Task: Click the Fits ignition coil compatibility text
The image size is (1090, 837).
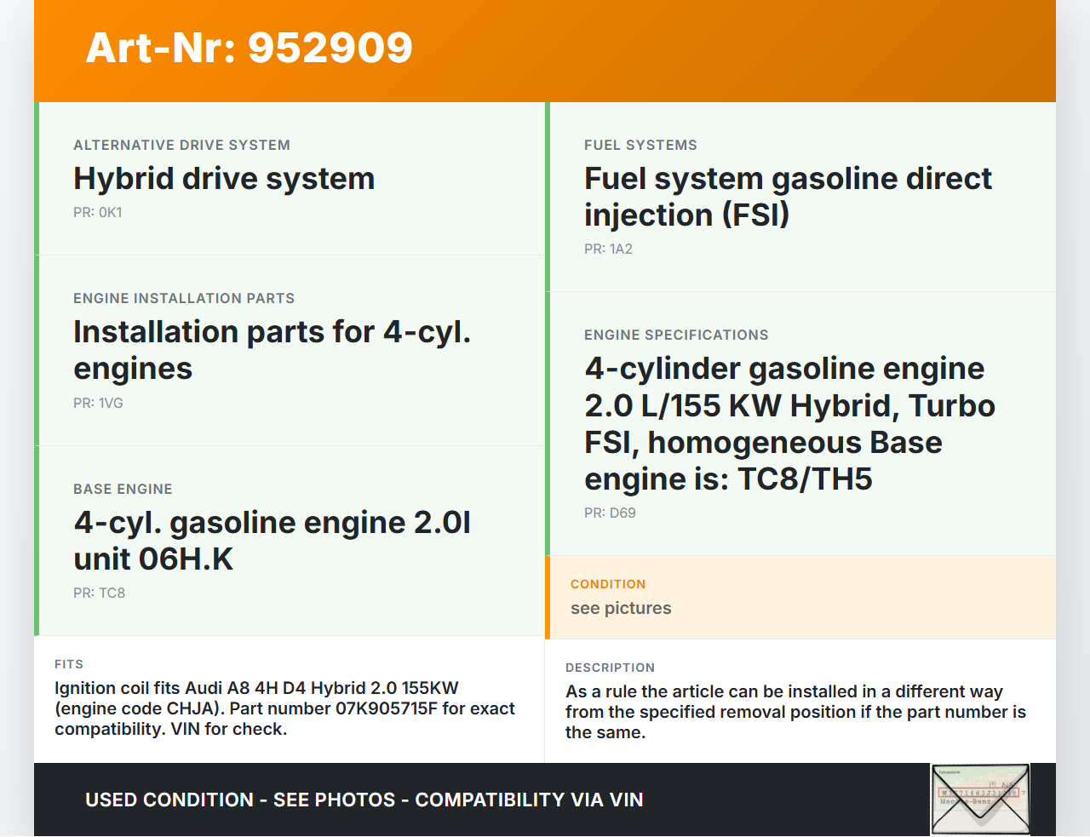Action: pos(284,708)
